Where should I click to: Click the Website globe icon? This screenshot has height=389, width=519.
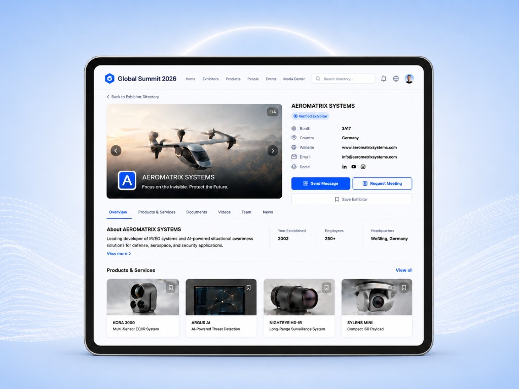click(294, 147)
